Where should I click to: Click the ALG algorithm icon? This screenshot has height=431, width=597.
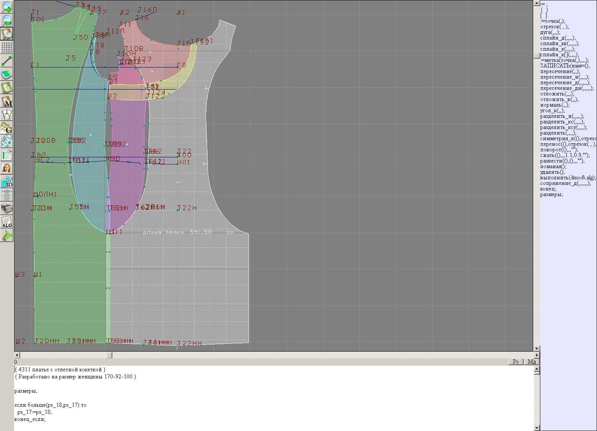[7, 222]
